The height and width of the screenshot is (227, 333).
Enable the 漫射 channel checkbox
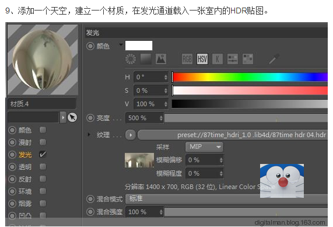tap(43, 142)
